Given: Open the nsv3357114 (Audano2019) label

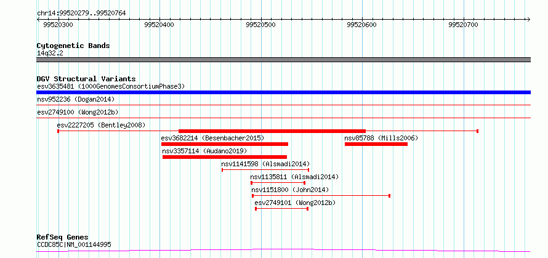Looking at the screenshot, I should coord(204,151).
